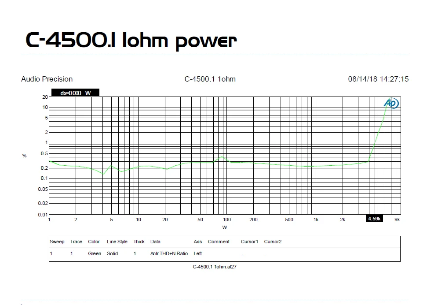Click the Comment column header
This screenshot has height=305, width=427.
click(219, 242)
